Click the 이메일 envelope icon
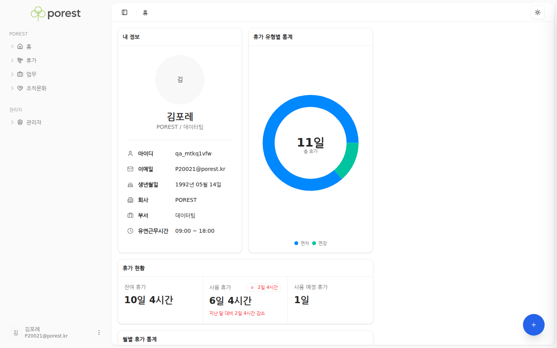This screenshot has width=557, height=348. coord(130,169)
